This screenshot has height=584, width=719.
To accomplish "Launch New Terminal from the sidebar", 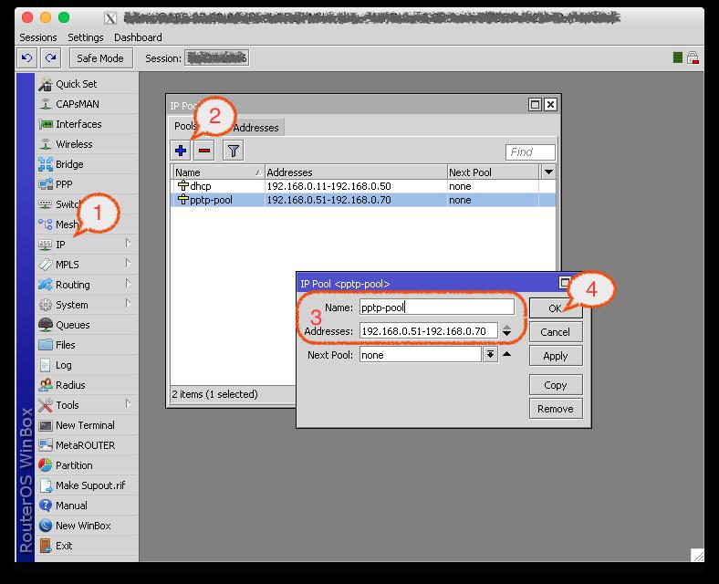I will (87, 425).
